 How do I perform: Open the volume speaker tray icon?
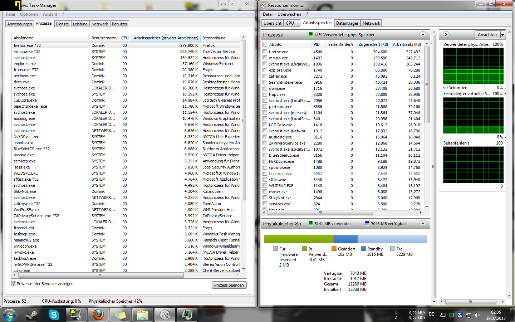(x=477, y=315)
